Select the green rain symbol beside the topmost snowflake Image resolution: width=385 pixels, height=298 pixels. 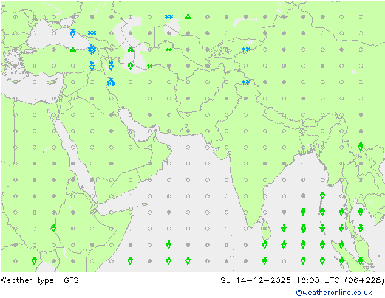pos(188,17)
